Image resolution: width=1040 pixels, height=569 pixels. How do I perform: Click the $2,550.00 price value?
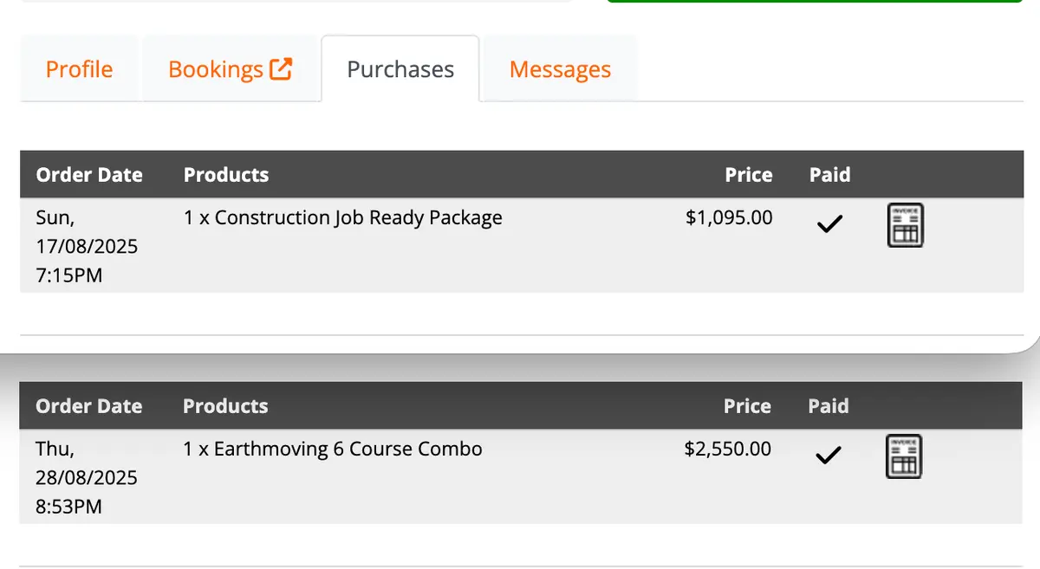pyautogui.click(x=728, y=449)
